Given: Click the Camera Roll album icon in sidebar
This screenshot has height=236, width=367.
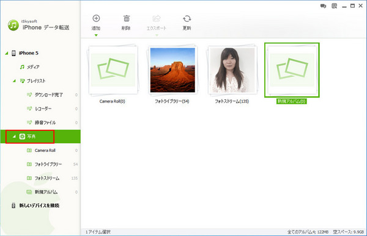Looking at the screenshot, I should pyautogui.click(x=29, y=151).
